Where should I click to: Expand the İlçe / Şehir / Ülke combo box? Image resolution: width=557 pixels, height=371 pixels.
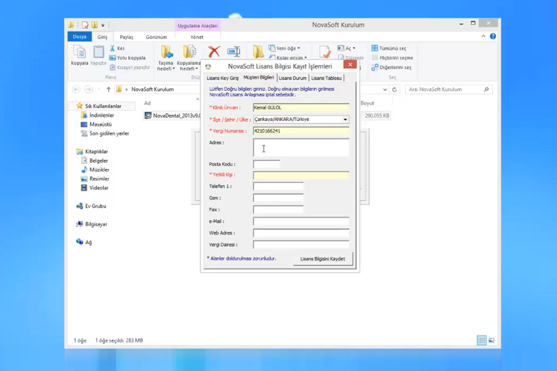345,120
